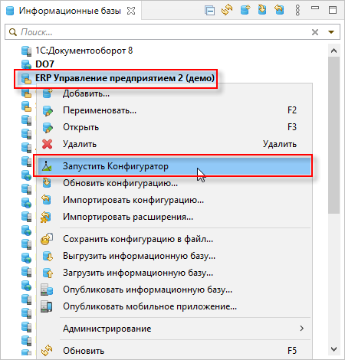The image size is (345, 360).
Task: Click the Collapse All toolbar icon
Action: [209, 11]
